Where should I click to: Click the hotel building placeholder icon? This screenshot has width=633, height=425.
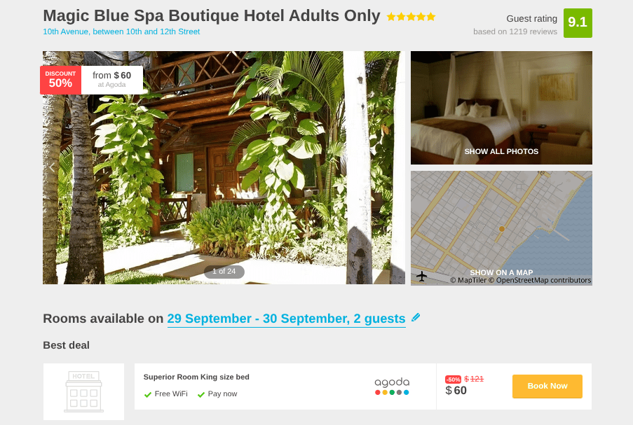pos(83,391)
